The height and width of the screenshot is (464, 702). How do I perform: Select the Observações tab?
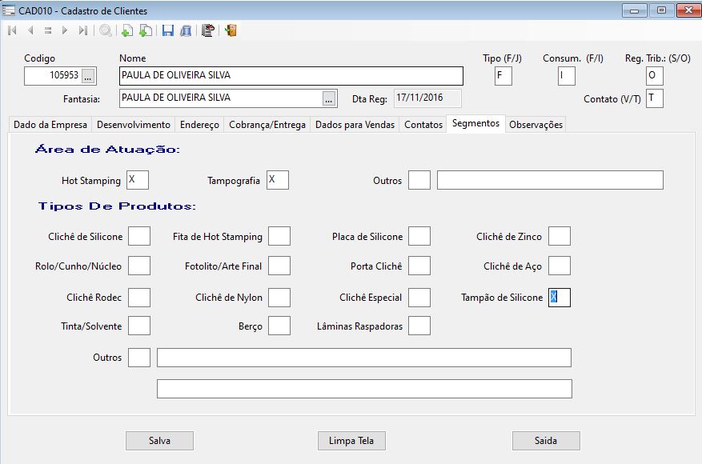(536, 125)
